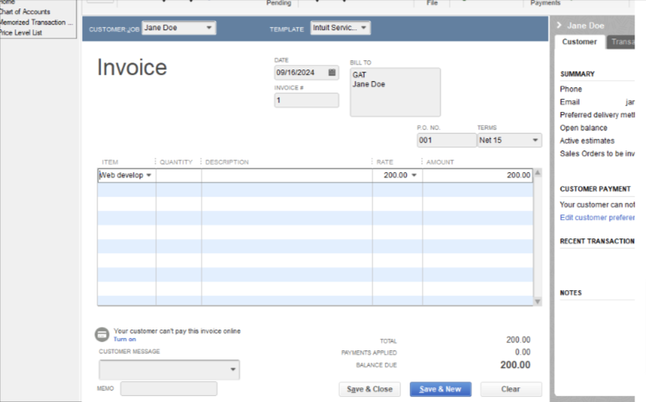Open Chart of Accounts in left sidebar
The image size is (646, 402).
tap(25, 12)
